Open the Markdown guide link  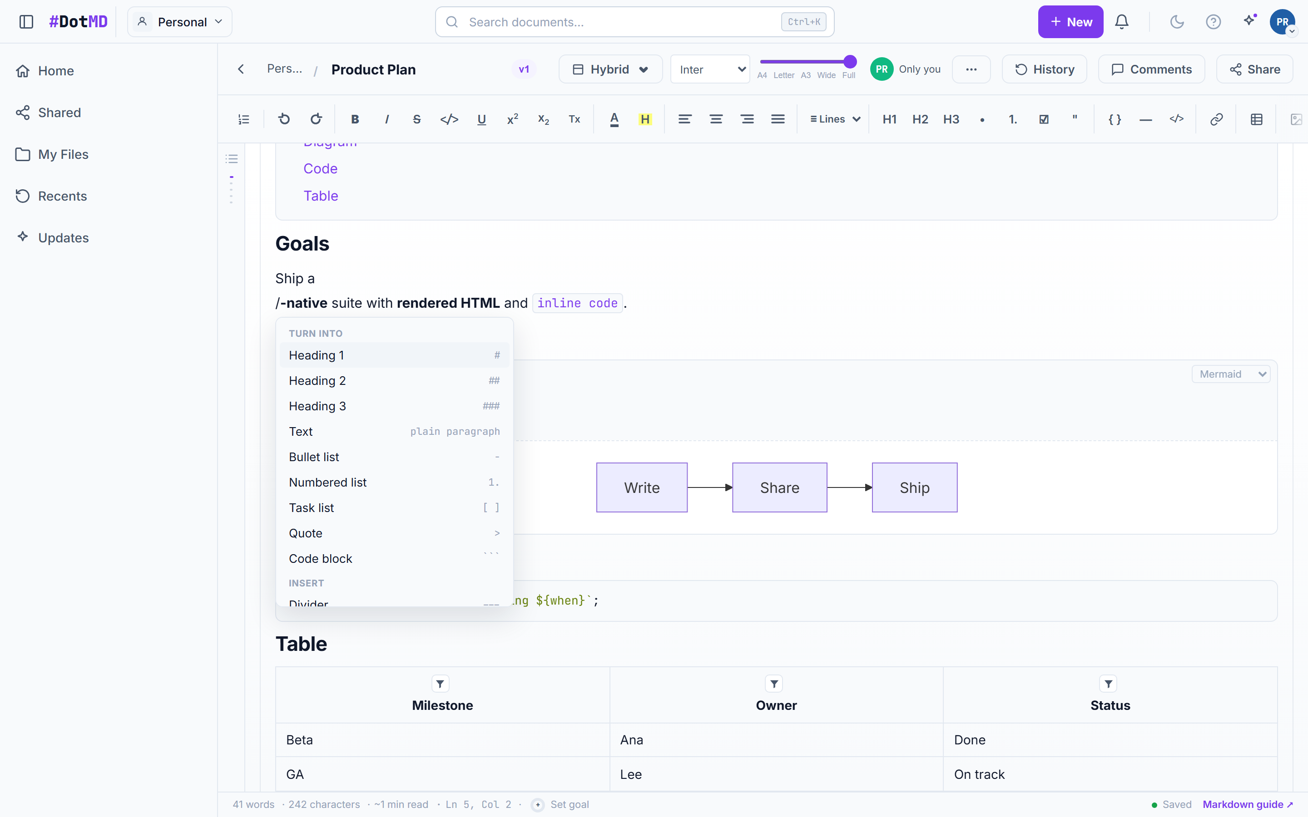(x=1248, y=804)
